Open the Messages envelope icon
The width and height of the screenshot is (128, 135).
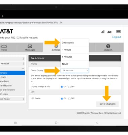pyautogui.click(x=30, y=46)
